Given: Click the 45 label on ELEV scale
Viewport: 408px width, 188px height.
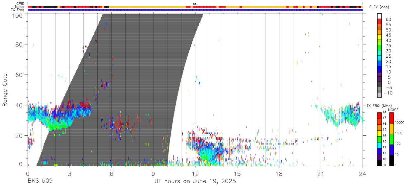Looking at the screenshot, I should (x=388, y=35).
